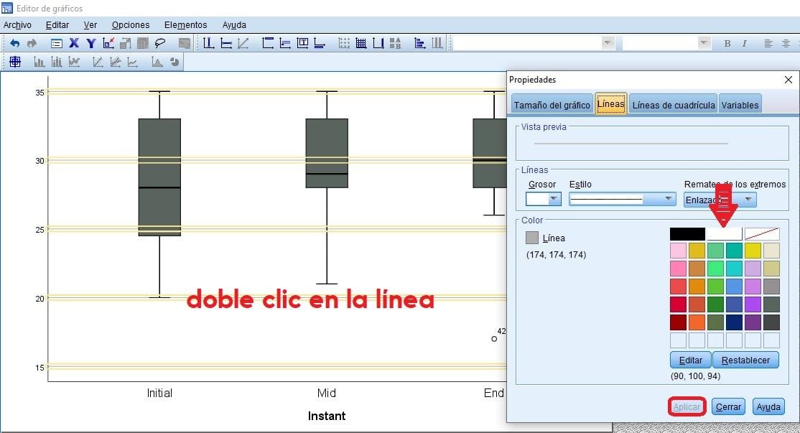
Task: Toggle italic text formatting
Action: 745,44
